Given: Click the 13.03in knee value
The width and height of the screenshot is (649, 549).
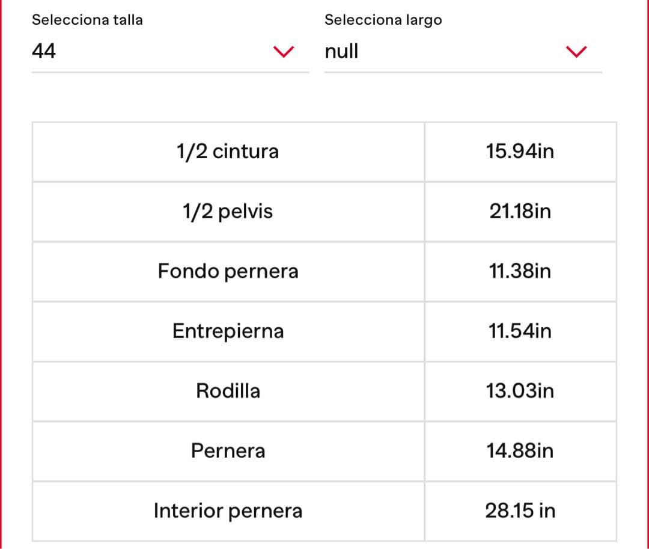Looking at the screenshot, I should click(520, 391).
